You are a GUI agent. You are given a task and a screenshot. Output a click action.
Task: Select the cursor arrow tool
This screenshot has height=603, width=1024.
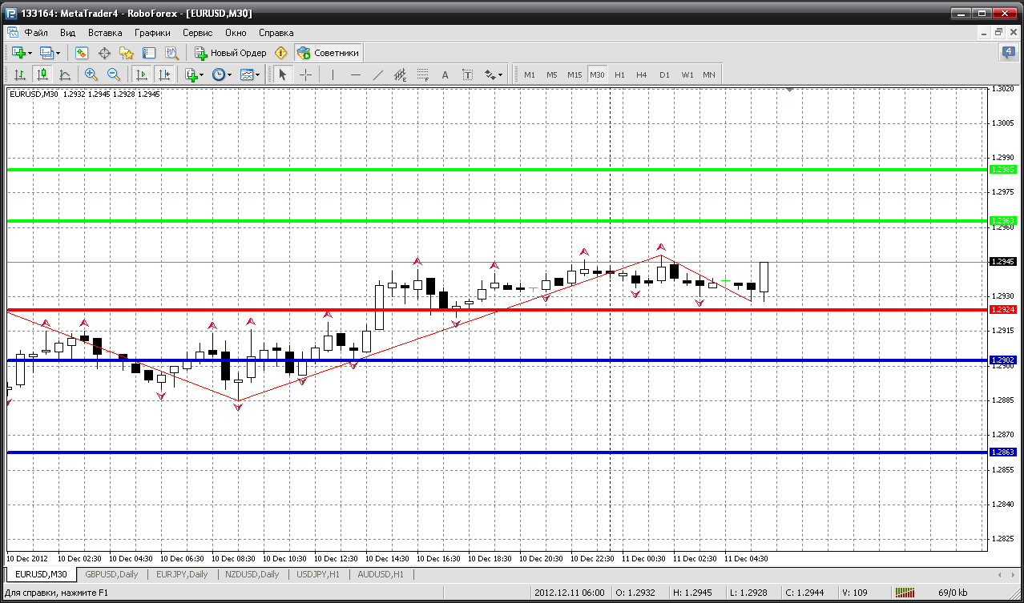[x=282, y=74]
